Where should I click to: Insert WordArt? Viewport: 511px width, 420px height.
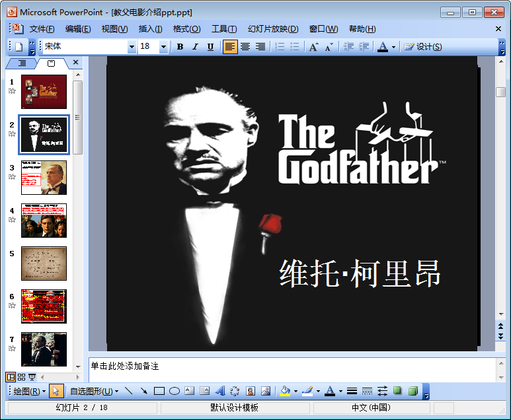coord(220,391)
